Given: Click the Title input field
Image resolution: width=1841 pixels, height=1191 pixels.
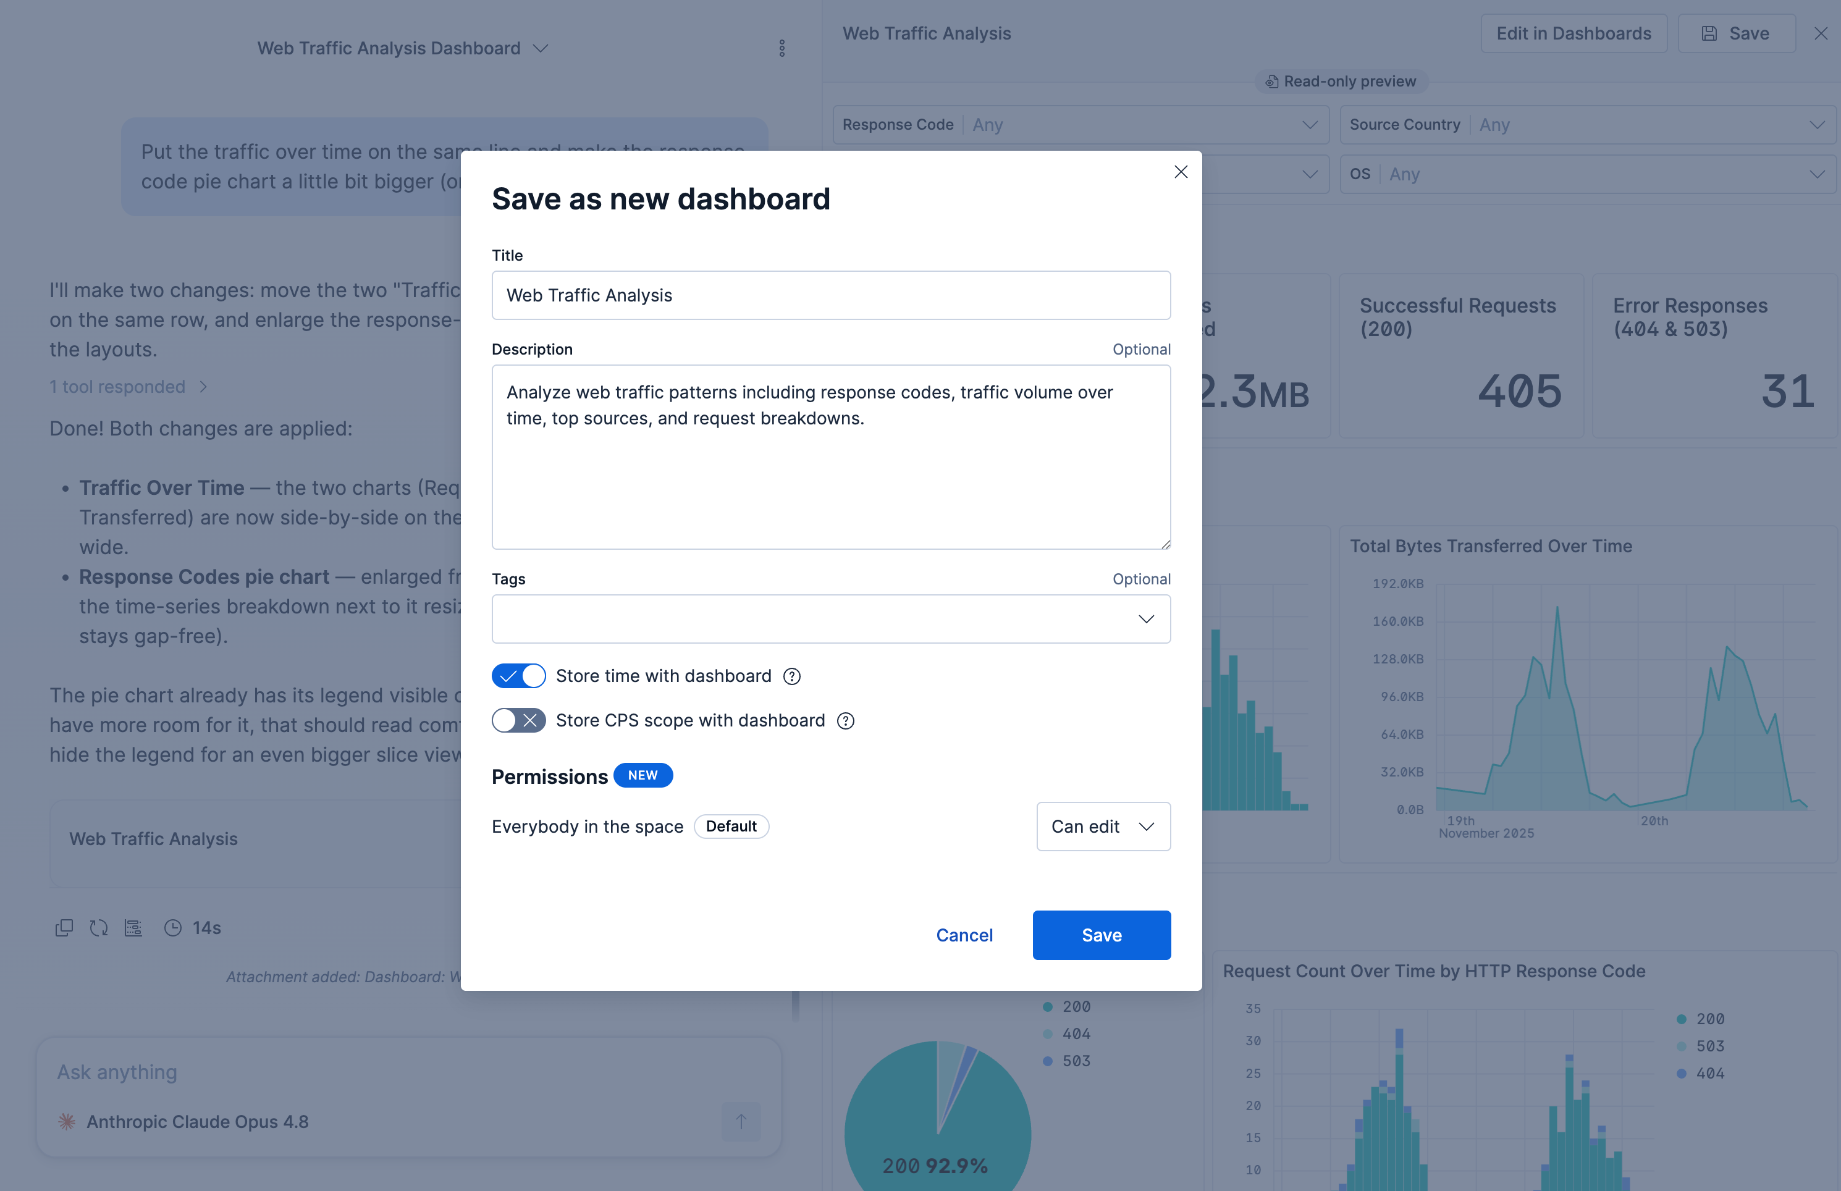Looking at the screenshot, I should point(831,295).
